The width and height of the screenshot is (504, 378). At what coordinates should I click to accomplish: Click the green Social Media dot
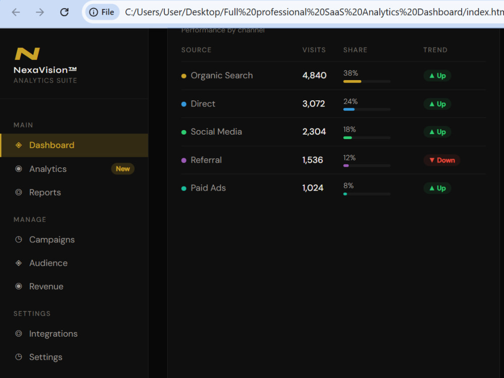pyautogui.click(x=184, y=132)
